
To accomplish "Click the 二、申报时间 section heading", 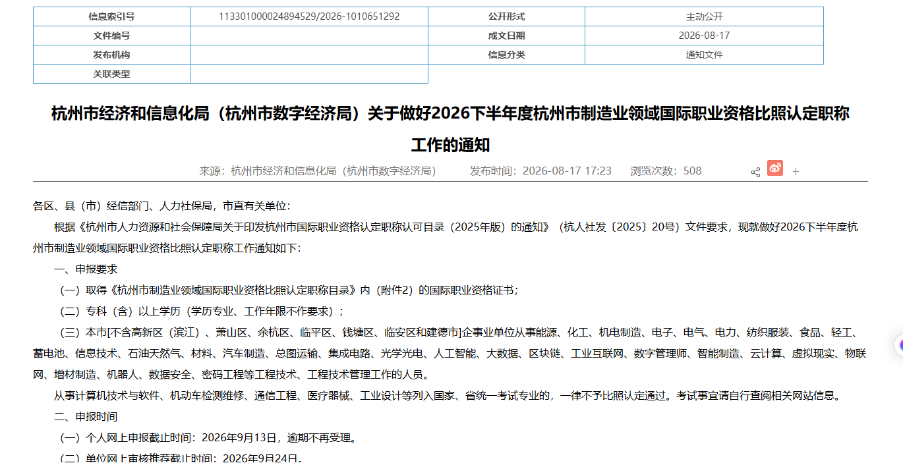I will click(86, 417).
